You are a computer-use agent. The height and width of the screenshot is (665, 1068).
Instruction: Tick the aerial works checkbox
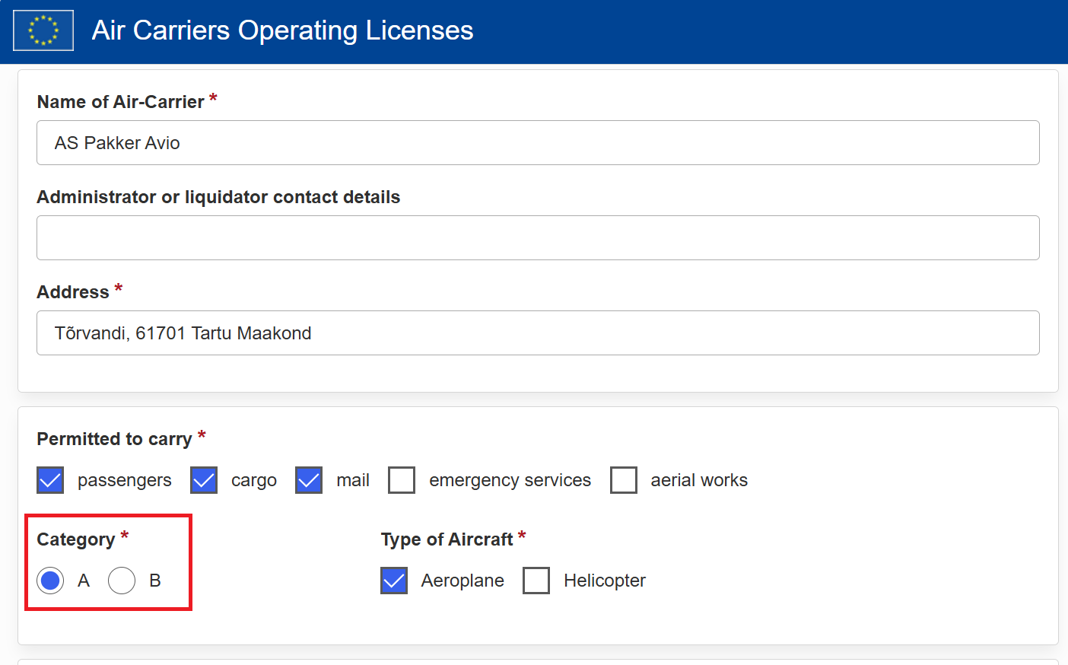(x=624, y=480)
